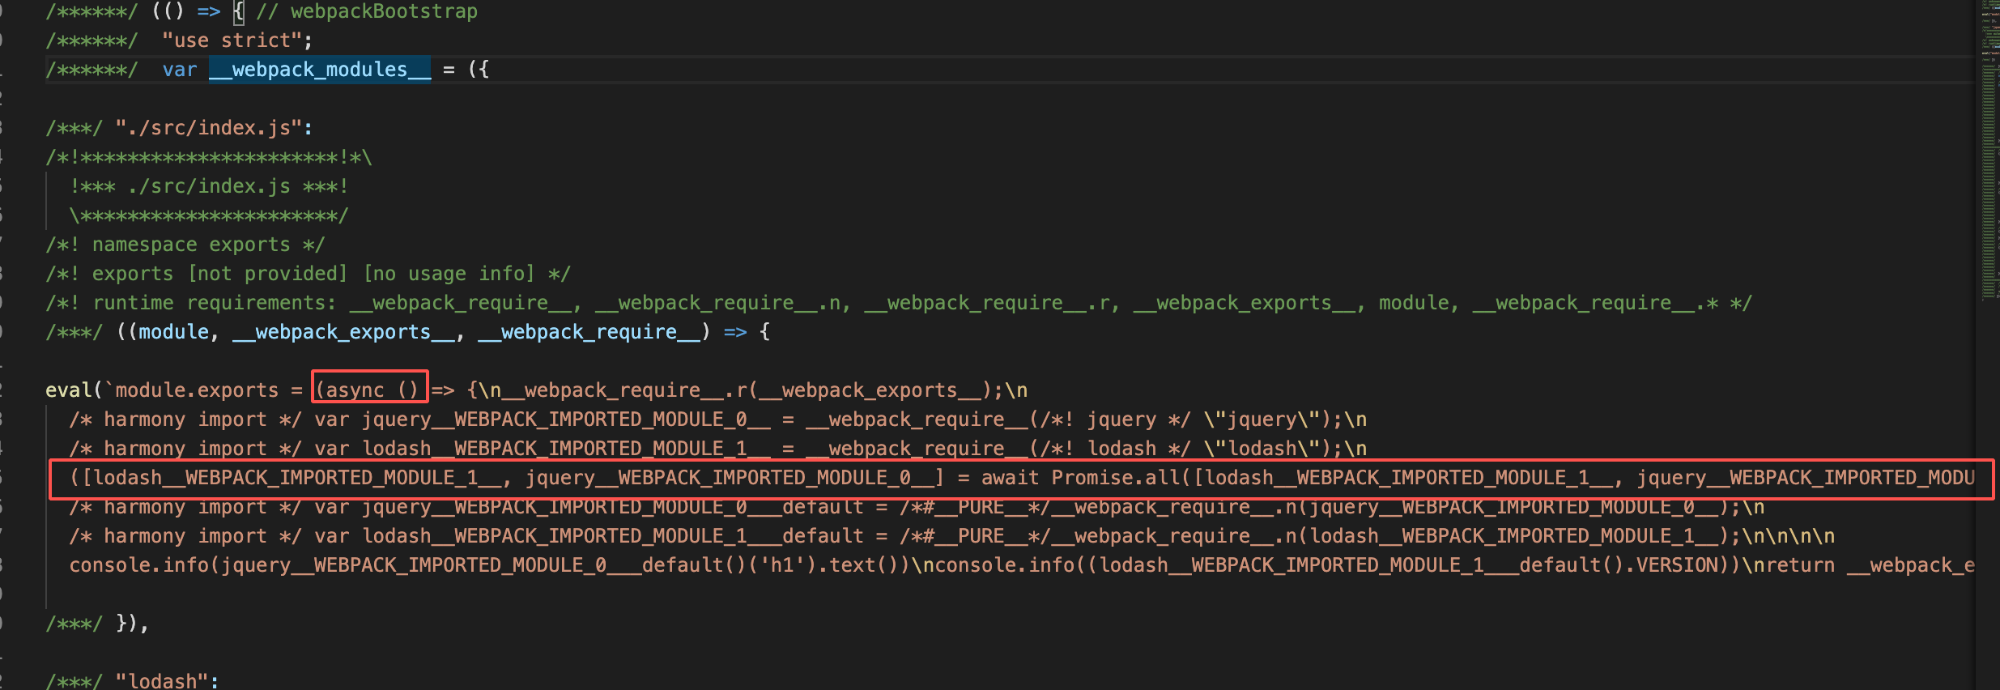Click the "./src/index.js" module key string
Screen dimensions: 2000x690
click(208, 128)
